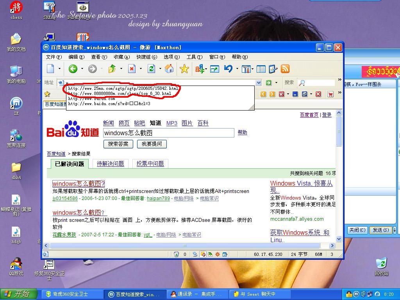400x300 pixels.
Task: Open the sidebar list panel icon
Action: (x=261, y=69)
